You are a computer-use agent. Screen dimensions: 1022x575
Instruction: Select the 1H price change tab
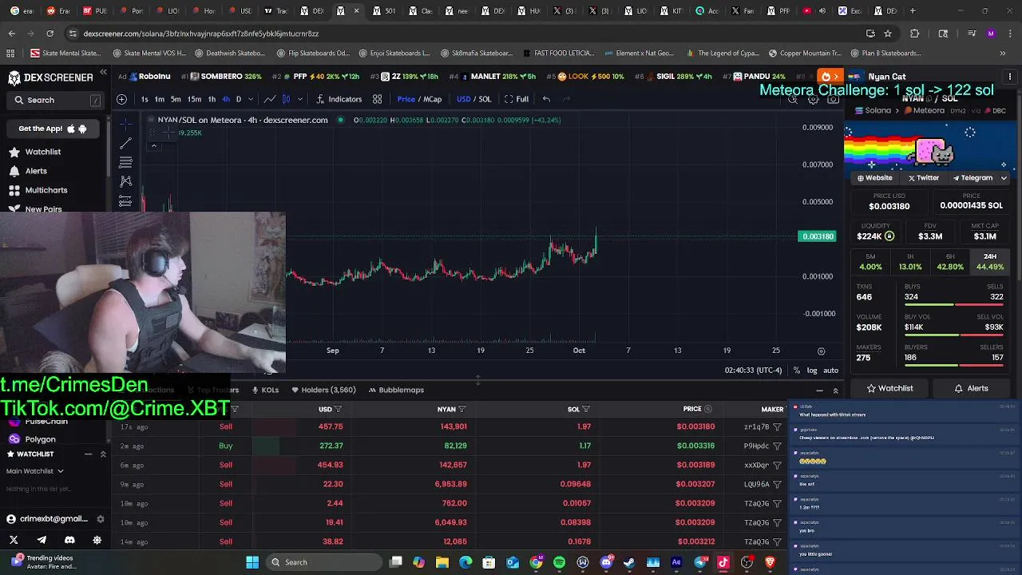click(910, 262)
